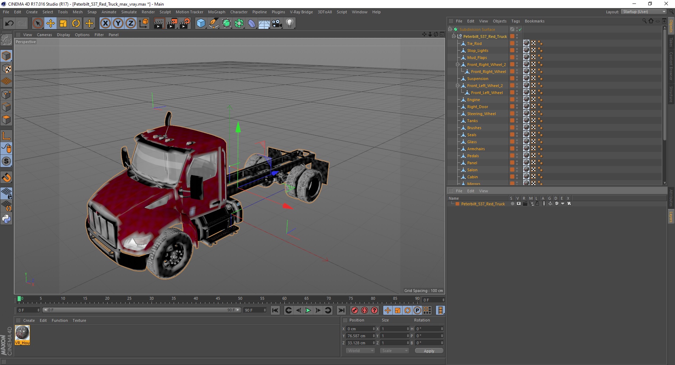Click the Glass object's material tag
675x365 pixels.
point(526,142)
